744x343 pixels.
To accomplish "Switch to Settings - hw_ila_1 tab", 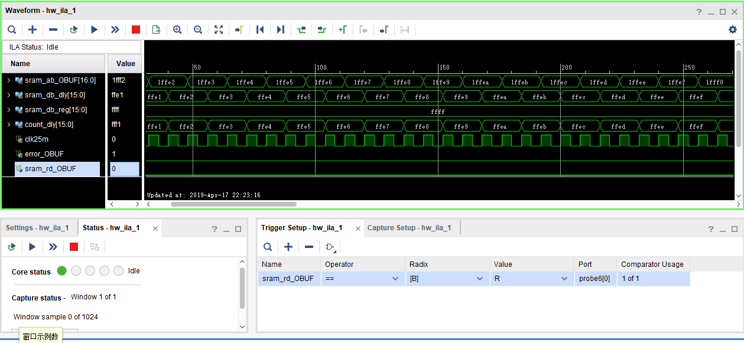I will tap(37, 228).
